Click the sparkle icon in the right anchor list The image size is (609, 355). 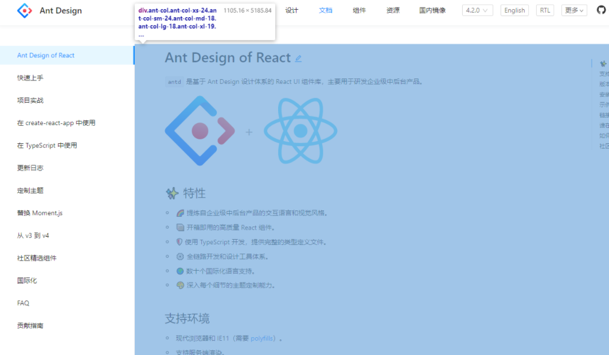tap(603, 64)
